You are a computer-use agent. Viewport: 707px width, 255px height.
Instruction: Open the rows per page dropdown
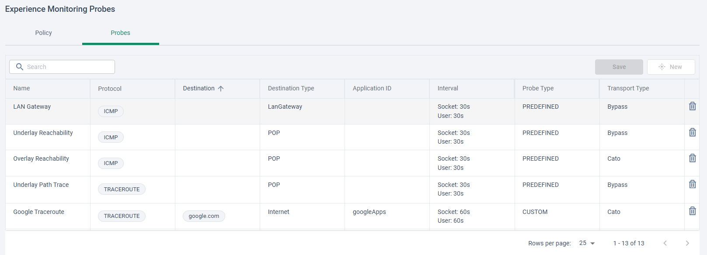pyautogui.click(x=587, y=243)
